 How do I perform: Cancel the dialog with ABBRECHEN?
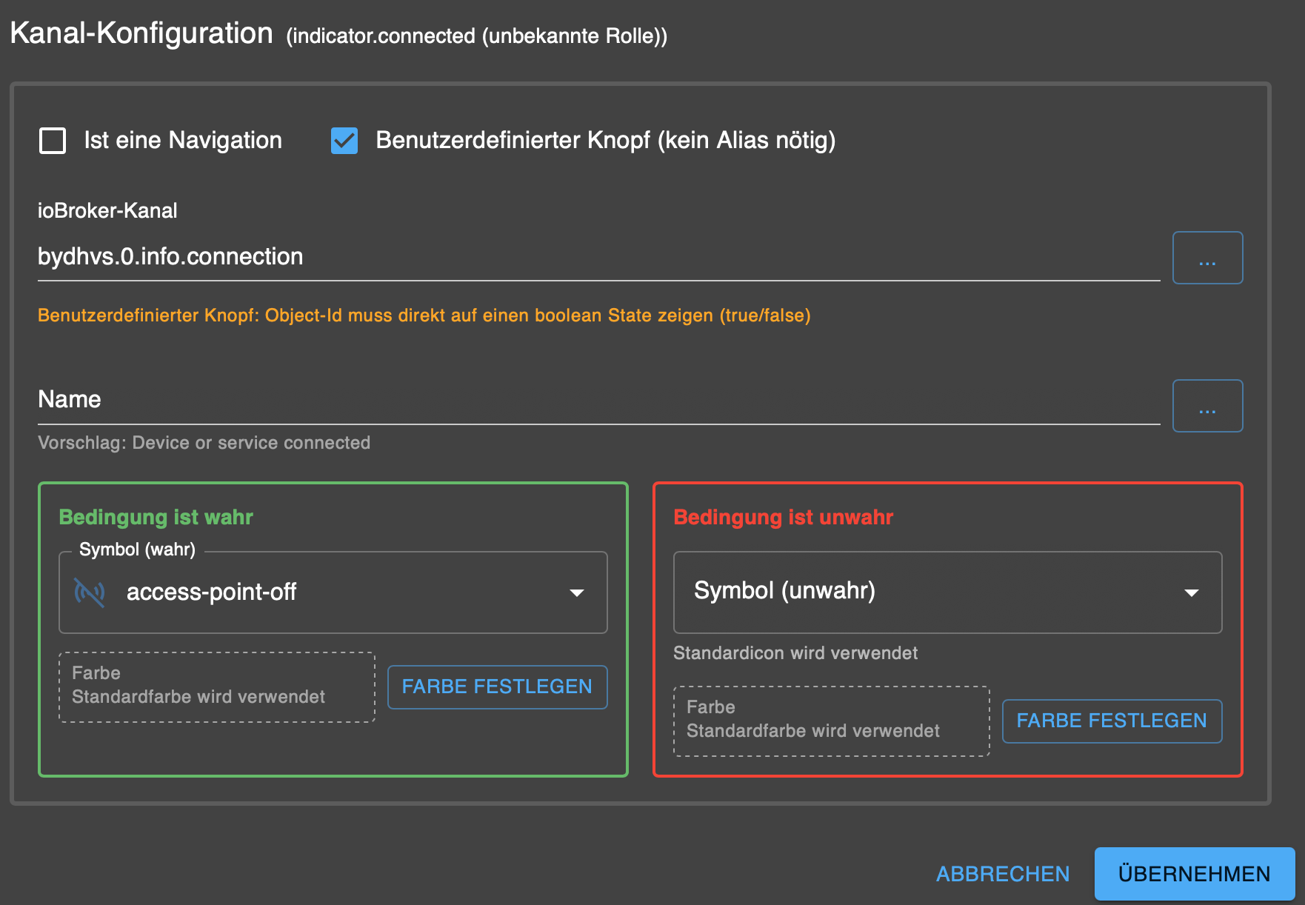click(x=1003, y=874)
